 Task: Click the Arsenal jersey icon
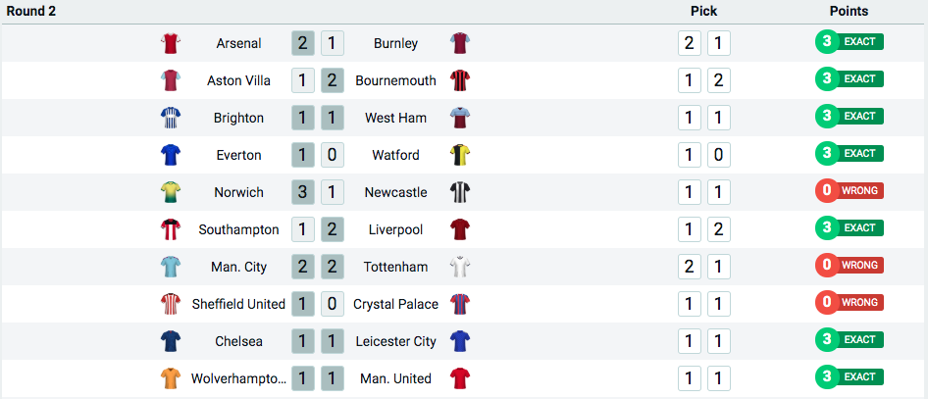(171, 43)
